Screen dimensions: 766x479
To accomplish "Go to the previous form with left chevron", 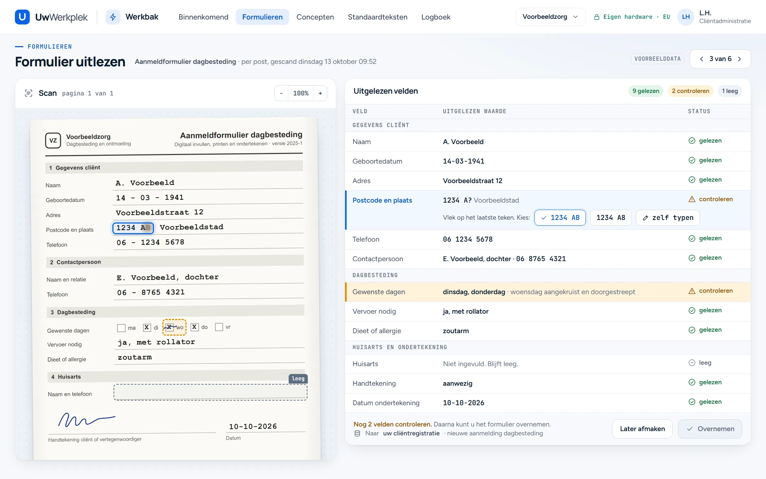I will click(701, 59).
